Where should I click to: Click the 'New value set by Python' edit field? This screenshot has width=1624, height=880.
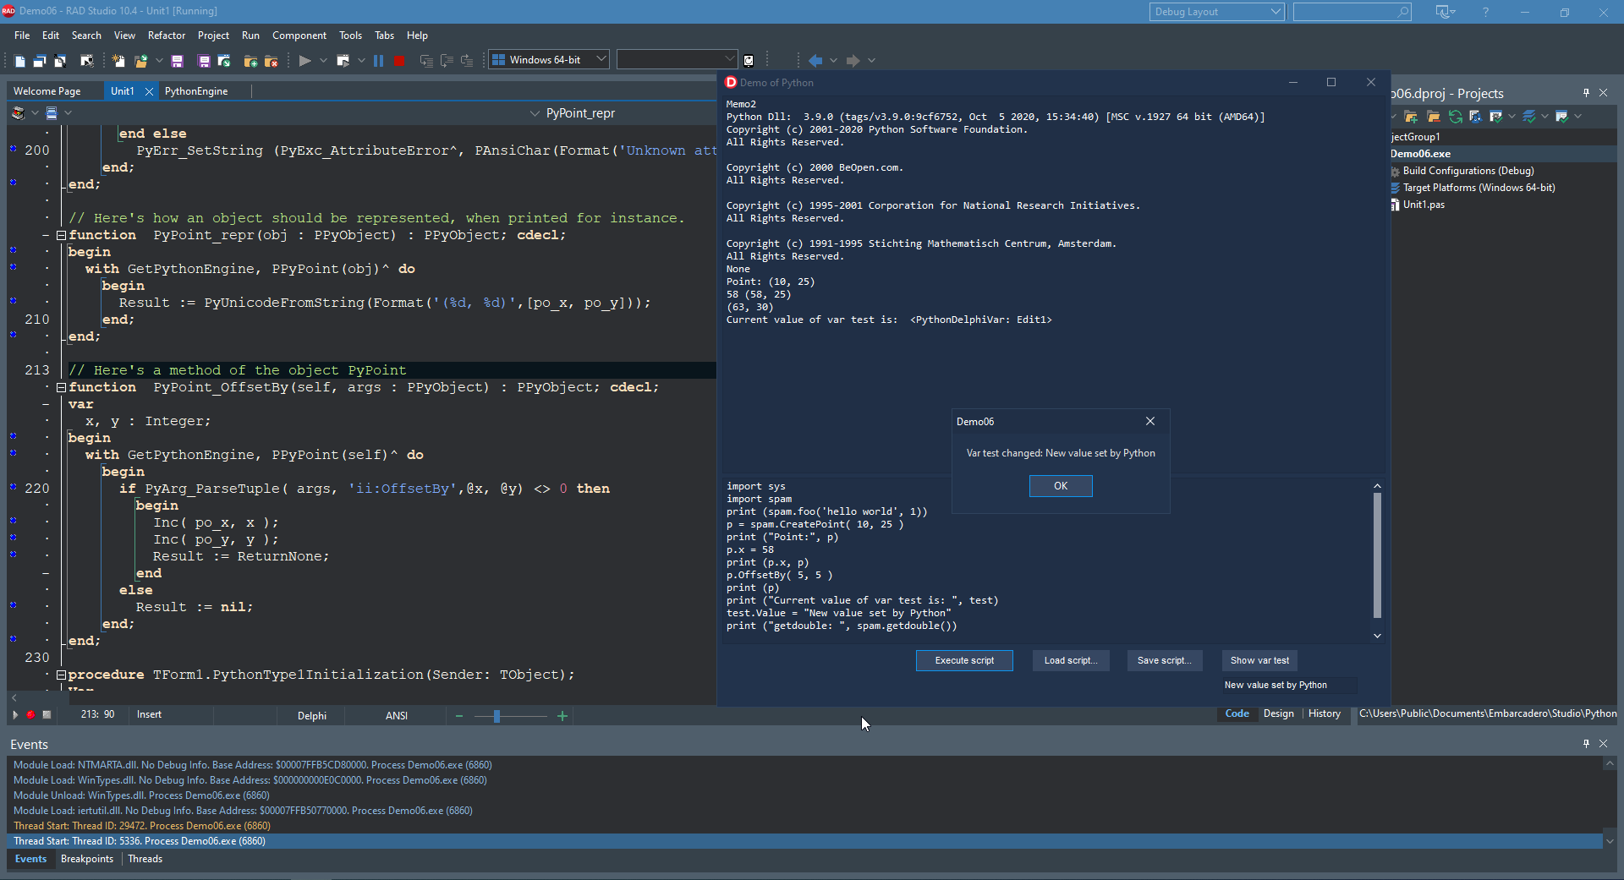click(1289, 685)
